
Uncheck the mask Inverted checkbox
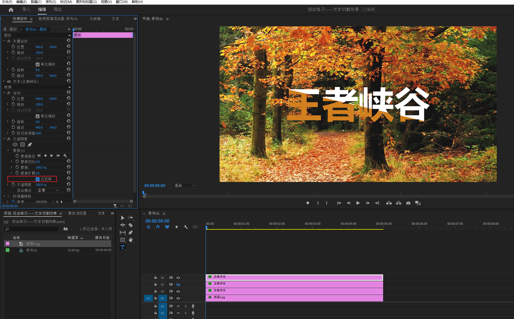(x=38, y=179)
